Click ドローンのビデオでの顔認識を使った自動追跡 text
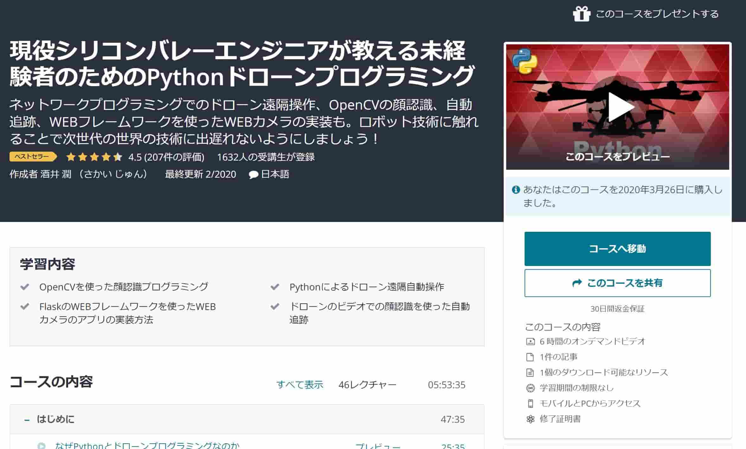The image size is (746, 449). point(379,313)
